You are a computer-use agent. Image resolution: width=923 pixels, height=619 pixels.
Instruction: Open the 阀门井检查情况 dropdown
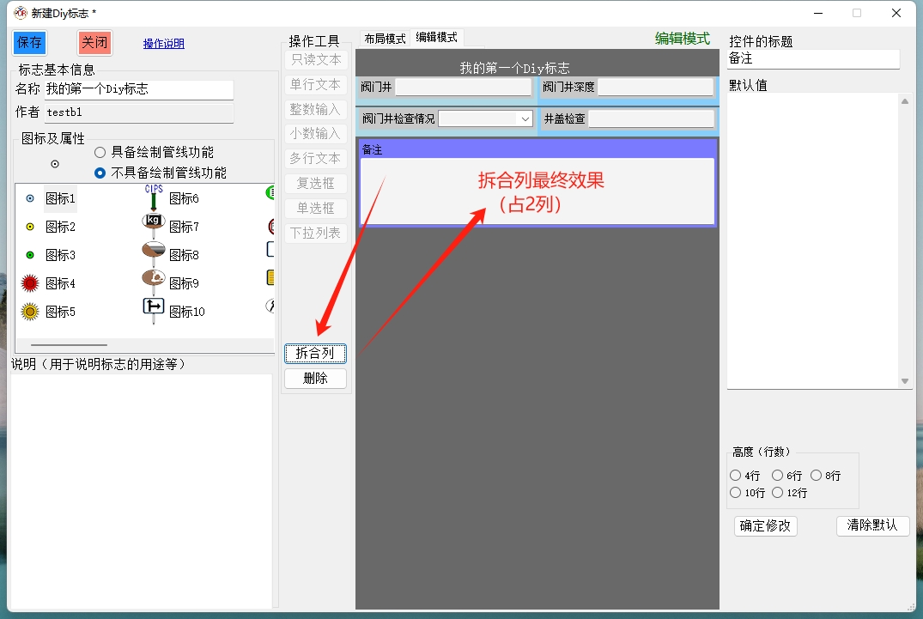[525, 119]
